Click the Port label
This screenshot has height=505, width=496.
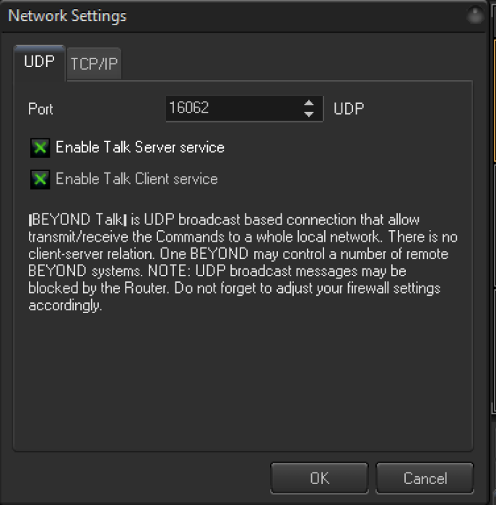pyautogui.click(x=40, y=110)
